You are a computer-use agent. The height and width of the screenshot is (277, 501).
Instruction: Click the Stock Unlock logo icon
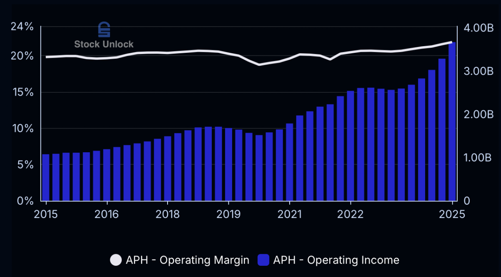[104, 30]
